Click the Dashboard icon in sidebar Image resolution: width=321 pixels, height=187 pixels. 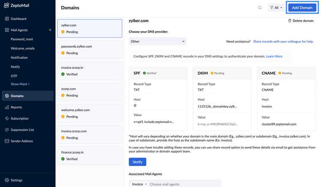(7, 19)
